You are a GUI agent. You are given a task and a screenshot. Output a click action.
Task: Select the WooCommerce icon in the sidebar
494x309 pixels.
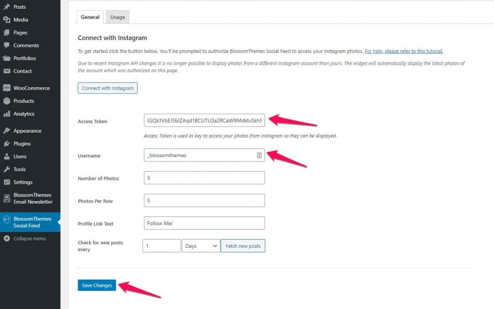click(6, 88)
